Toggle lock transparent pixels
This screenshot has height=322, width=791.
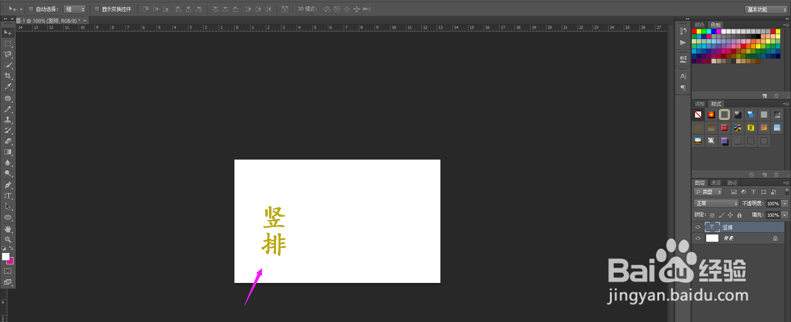[712, 215]
